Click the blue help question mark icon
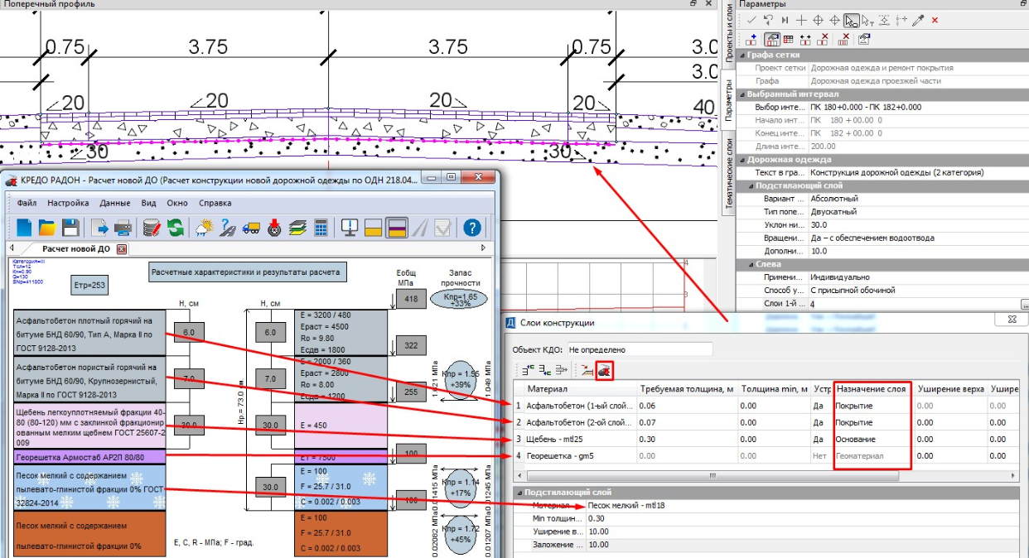 [472, 227]
